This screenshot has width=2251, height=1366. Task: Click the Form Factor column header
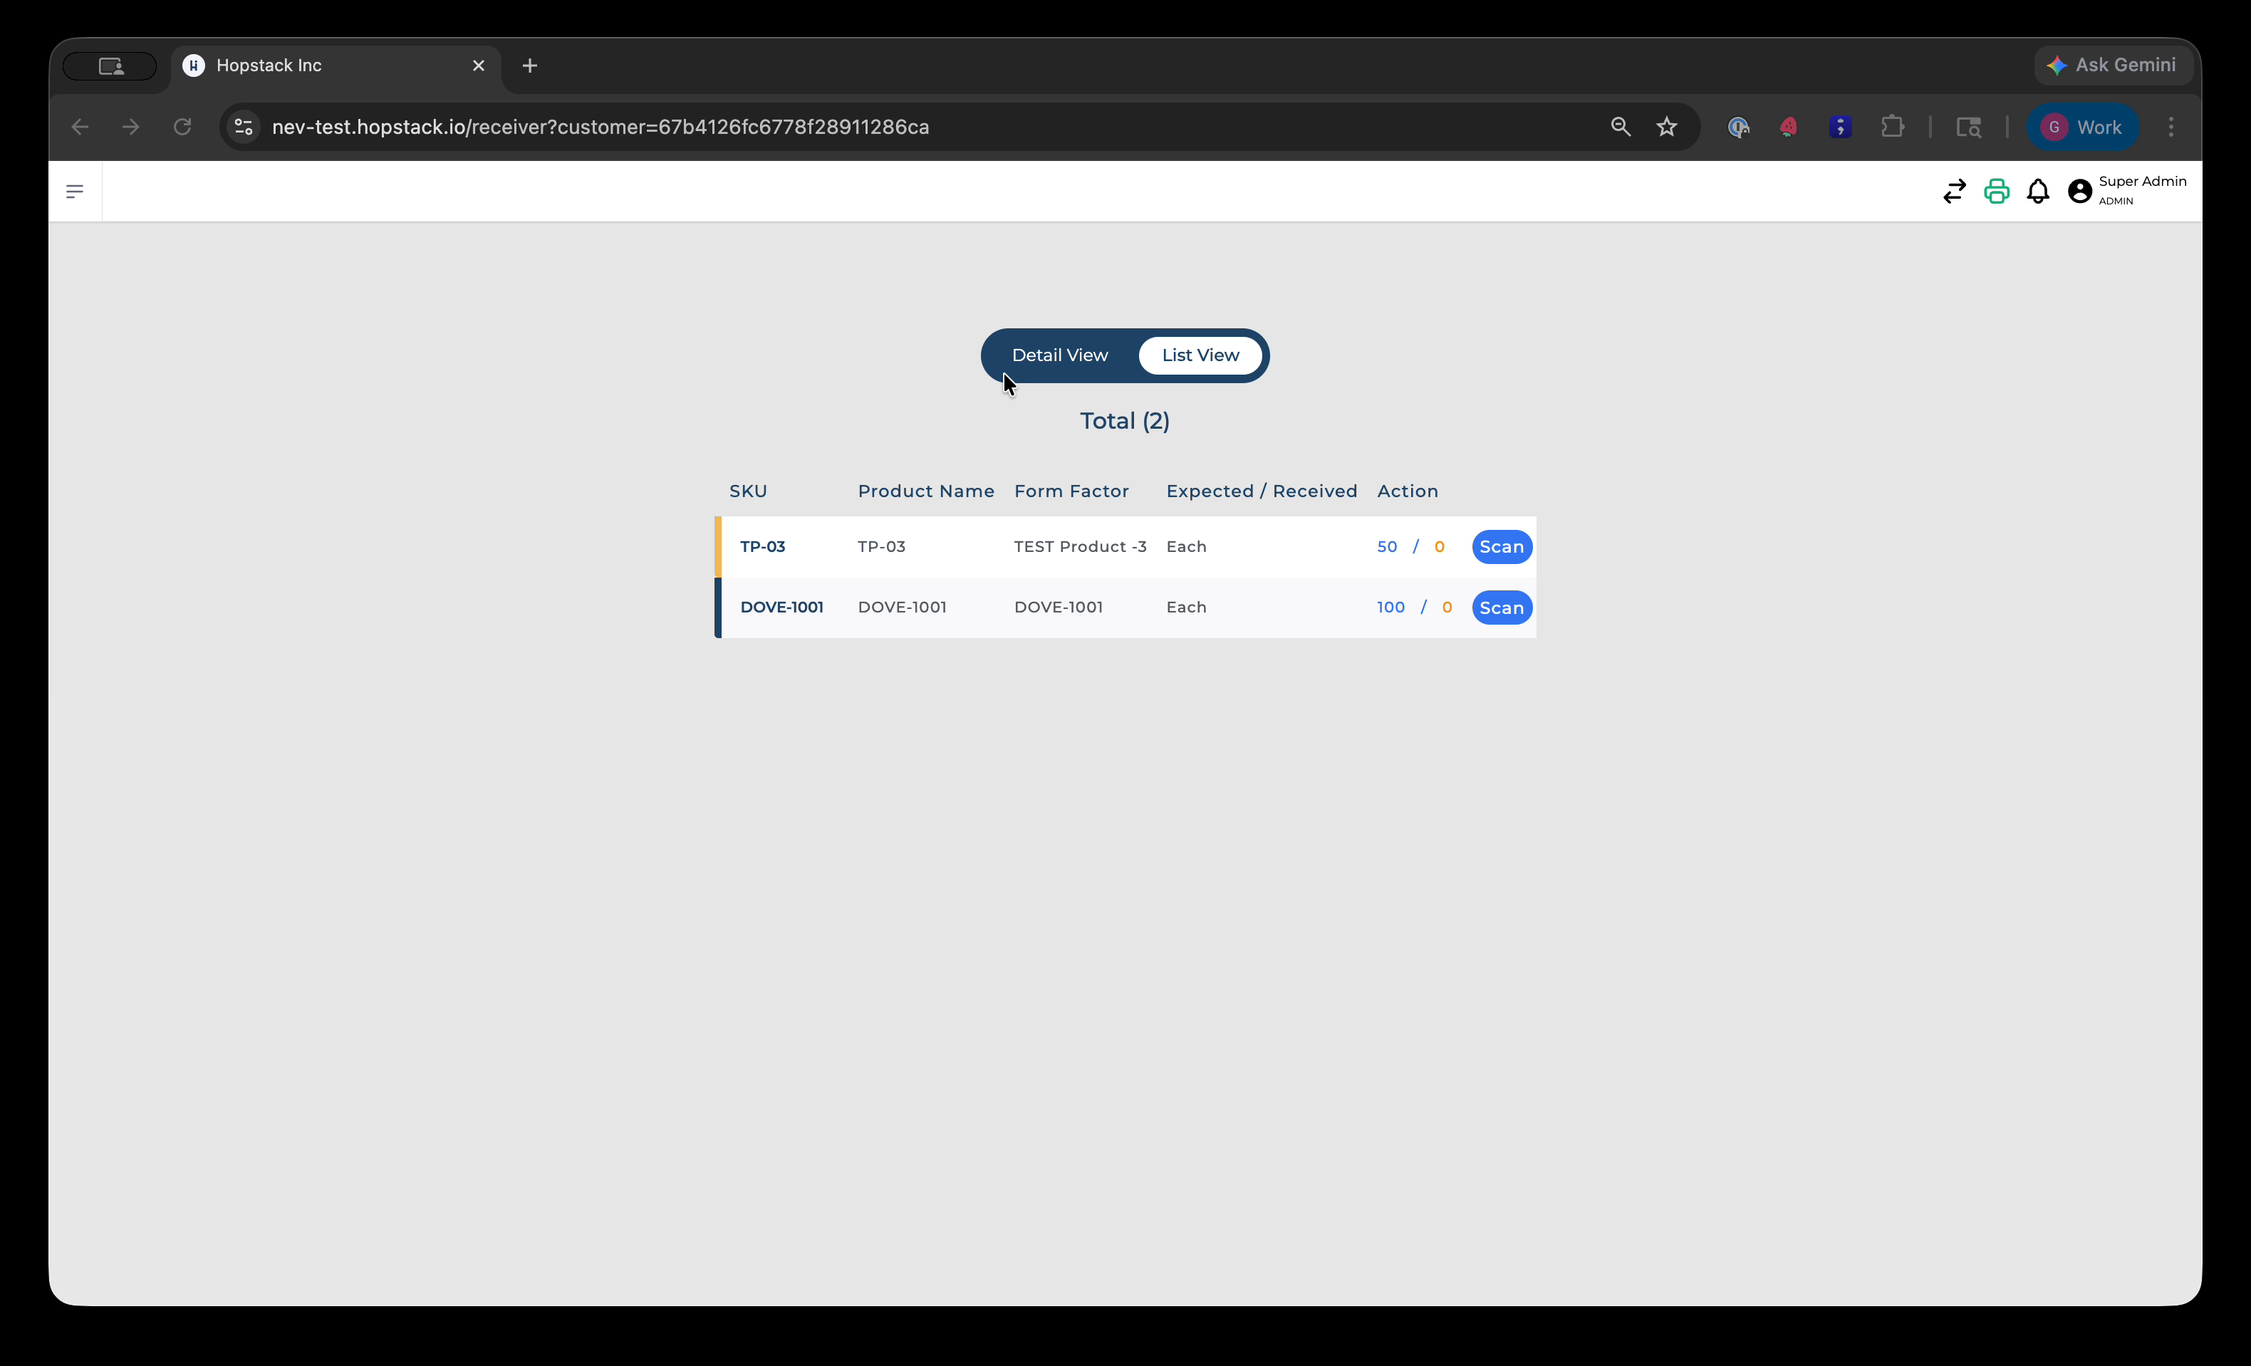[x=1071, y=491]
